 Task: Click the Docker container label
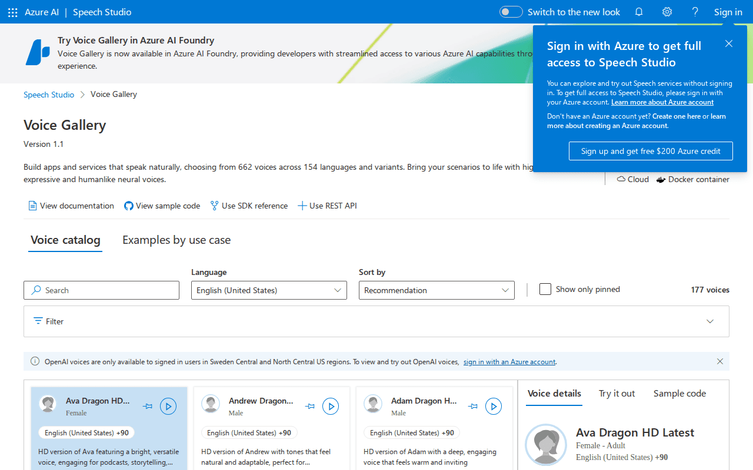(693, 179)
